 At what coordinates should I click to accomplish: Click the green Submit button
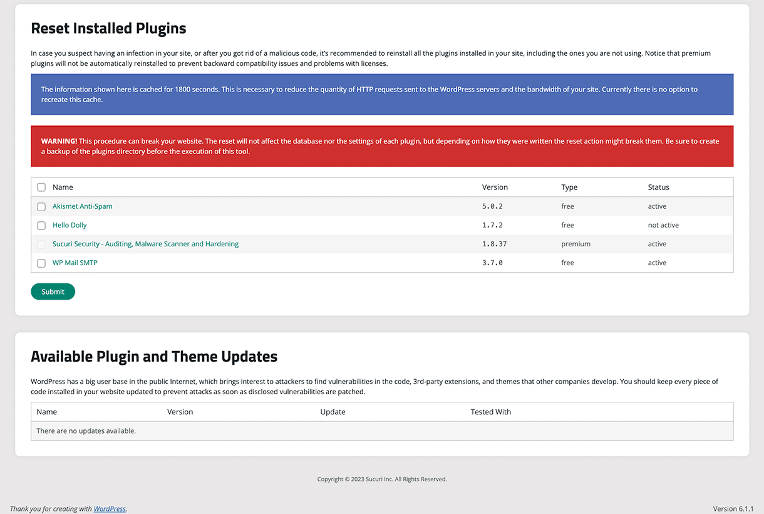[53, 291]
